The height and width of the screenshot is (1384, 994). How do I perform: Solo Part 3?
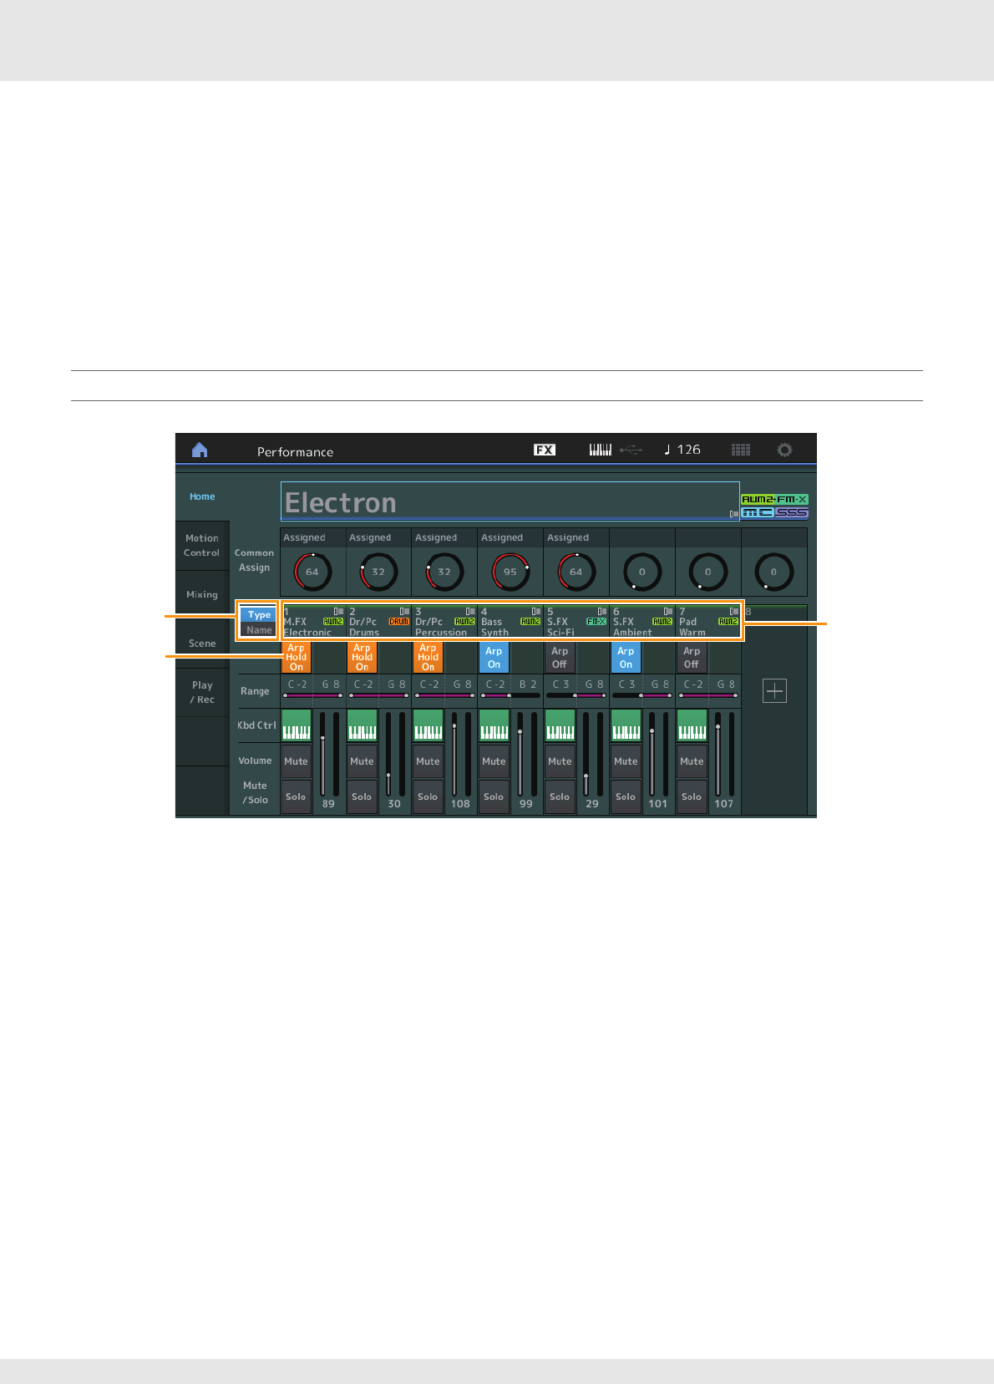coord(428,796)
